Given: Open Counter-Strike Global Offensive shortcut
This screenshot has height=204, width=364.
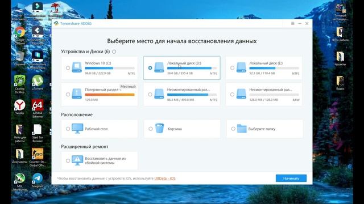Looking at the screenshot, I should point(38,154).
